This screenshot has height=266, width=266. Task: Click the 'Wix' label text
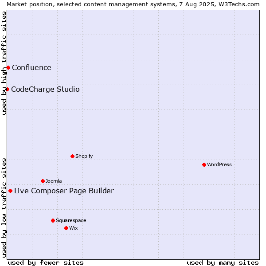(x=74, y=228)
